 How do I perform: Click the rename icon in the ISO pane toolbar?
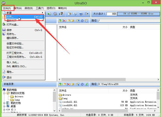click(72, 21)
